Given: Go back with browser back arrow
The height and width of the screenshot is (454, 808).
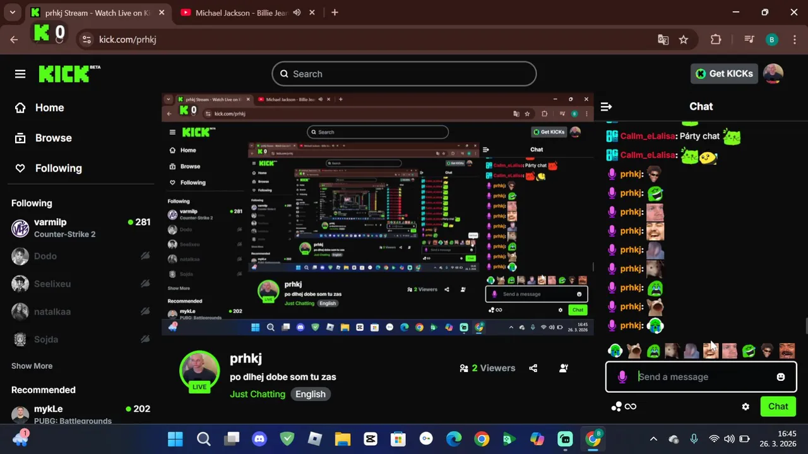Looking at the screenshot, I should 14,40.
